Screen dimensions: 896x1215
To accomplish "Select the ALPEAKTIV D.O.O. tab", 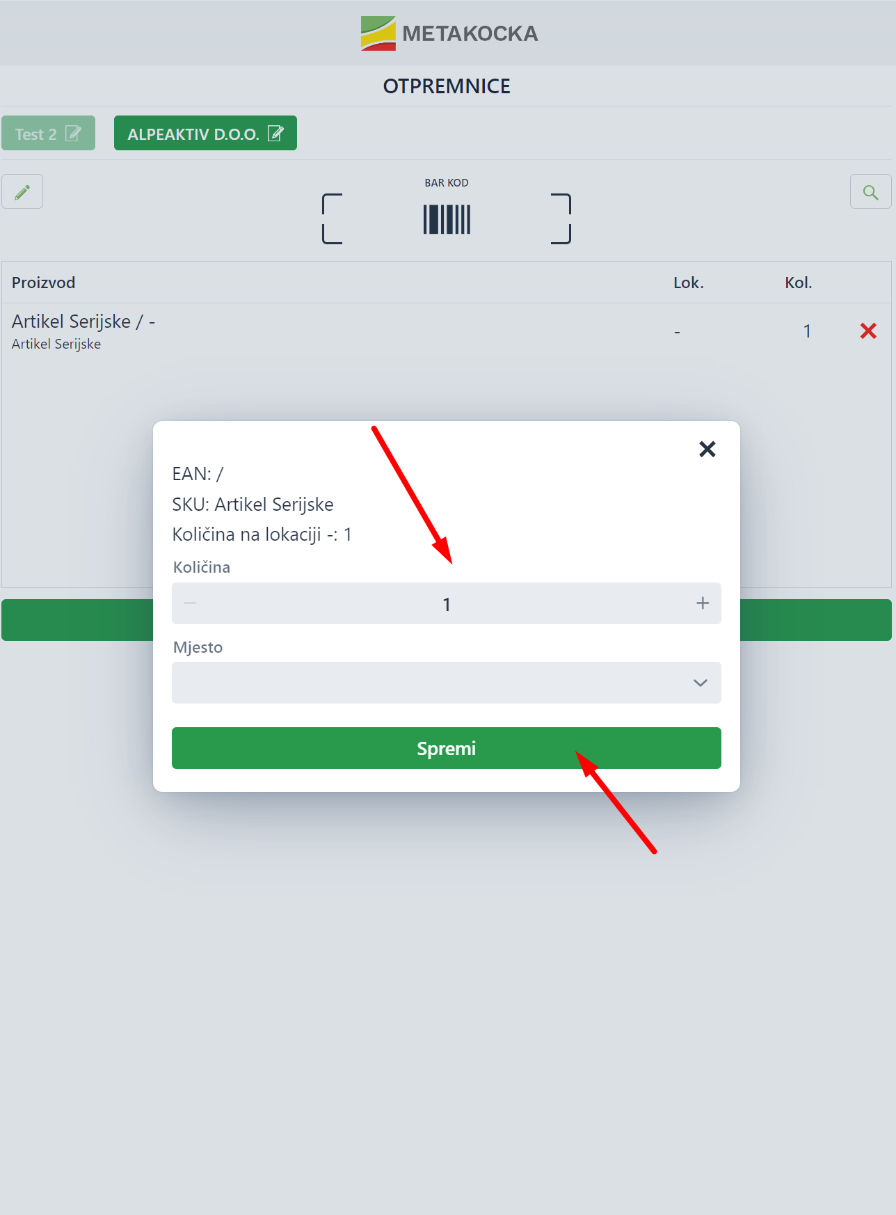I will coord(205,133).
